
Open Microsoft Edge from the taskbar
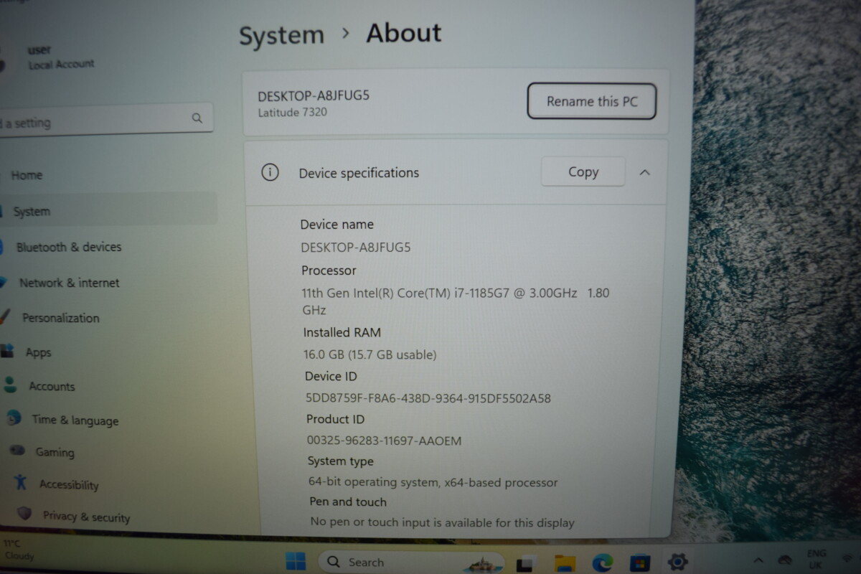603,563
